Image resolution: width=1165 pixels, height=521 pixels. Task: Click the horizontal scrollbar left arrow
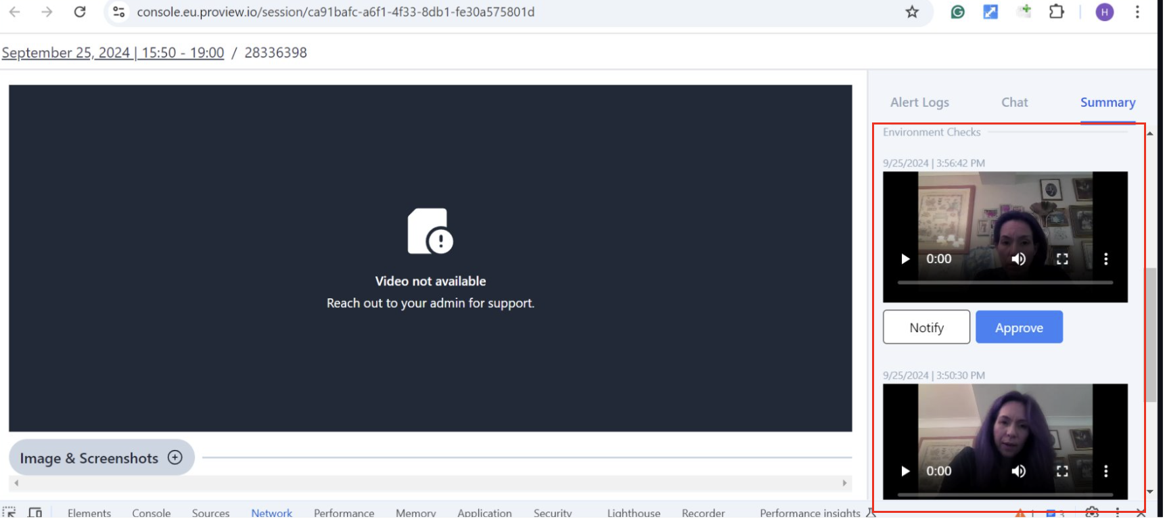tap(16, 483)
